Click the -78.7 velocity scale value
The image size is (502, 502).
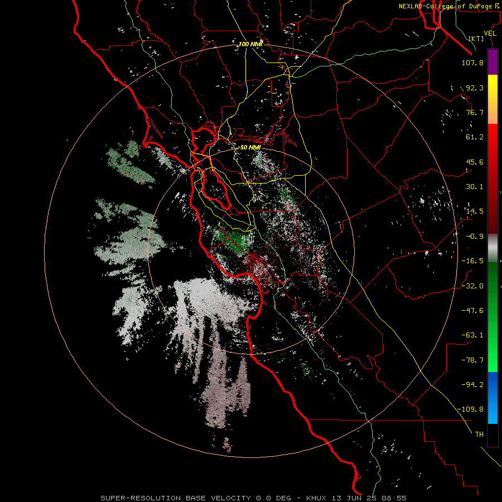pos(472,360)
